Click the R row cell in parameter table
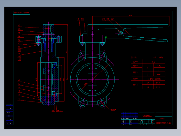This screenshot has height=136, width=181. pyautogui.click(x=148, y=87)
